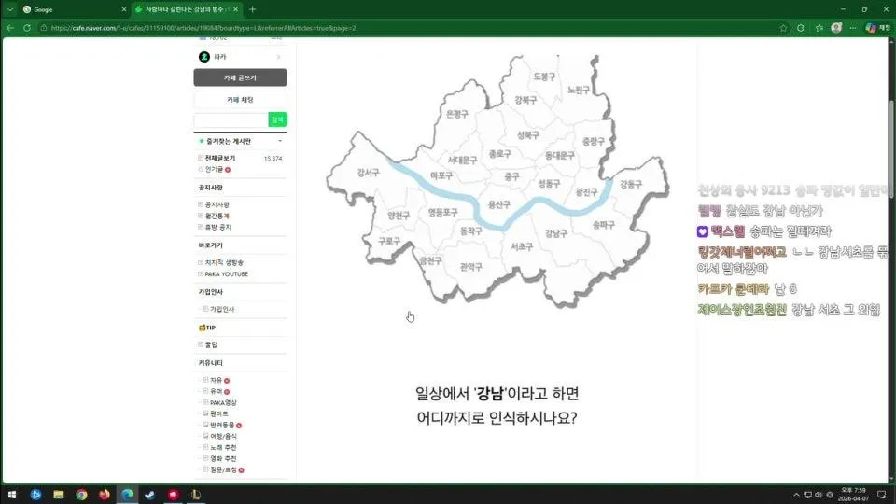Open a new browser tab with plus

click(x=253, y=9)
